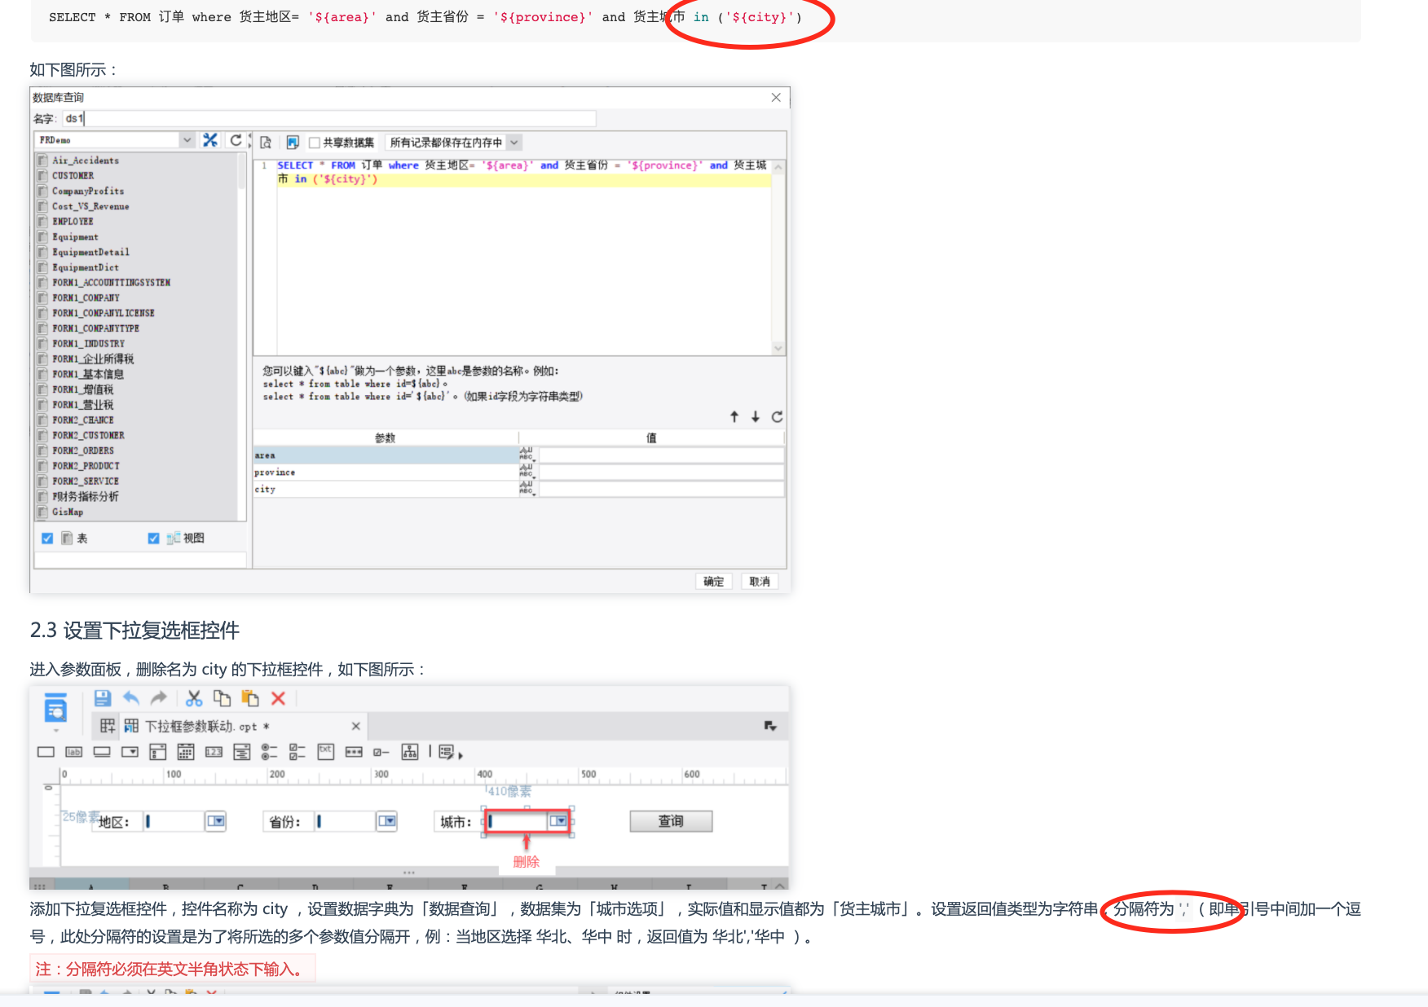Close the 数据库查询 dialog
The width and height of the screenshot is (1428, 1007).
(776, 98)
